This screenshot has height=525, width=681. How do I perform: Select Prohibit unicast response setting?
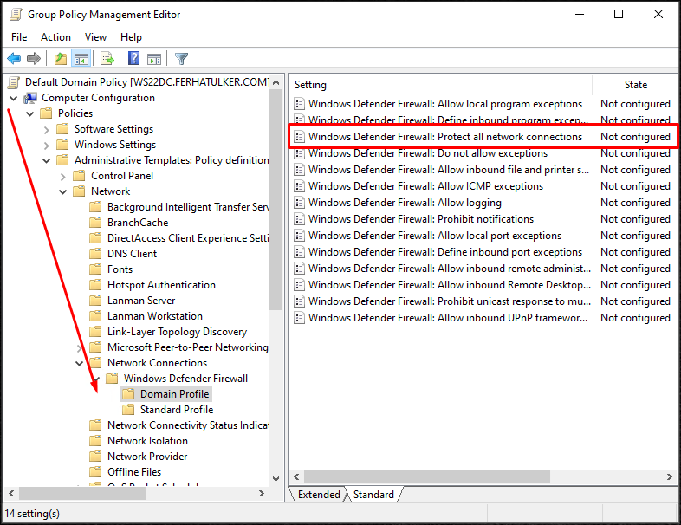tap(482, 301)
